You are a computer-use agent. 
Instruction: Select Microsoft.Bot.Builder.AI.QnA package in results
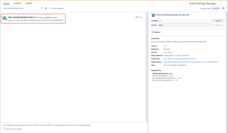(33, 18)
